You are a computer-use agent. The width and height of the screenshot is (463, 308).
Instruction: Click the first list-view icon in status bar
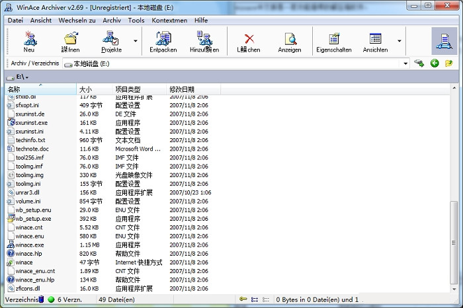click(254, 299)
